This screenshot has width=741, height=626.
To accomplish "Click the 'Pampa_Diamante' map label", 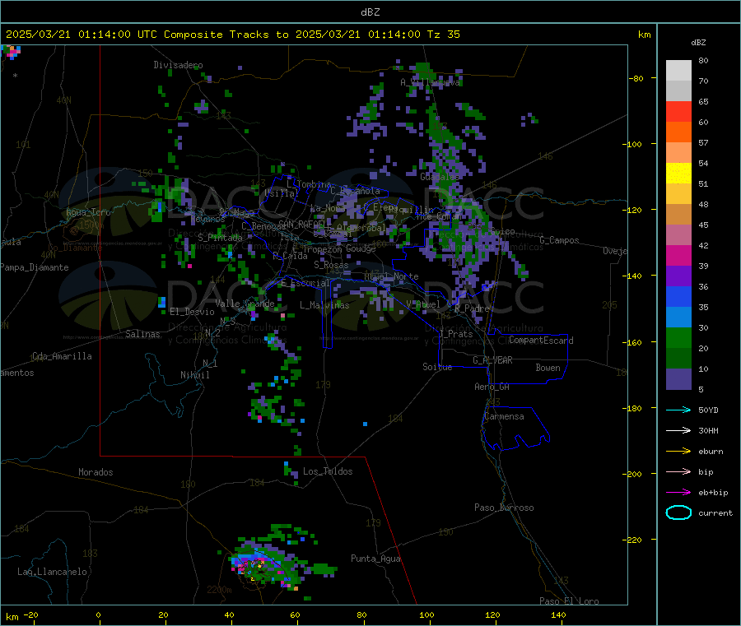I will point(35,267).
